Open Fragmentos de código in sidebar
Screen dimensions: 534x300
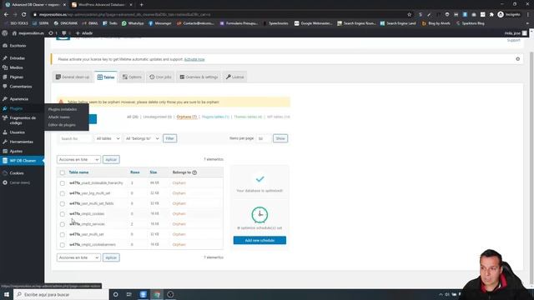click(x=22, y=120)
